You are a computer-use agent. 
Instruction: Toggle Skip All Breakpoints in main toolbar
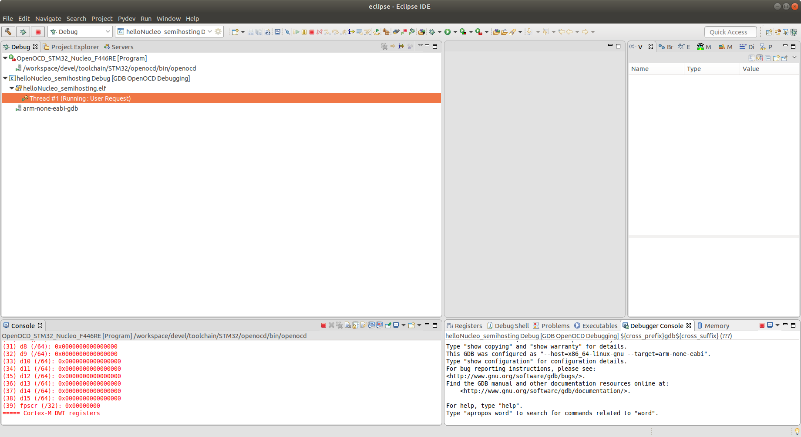point(287,32)
